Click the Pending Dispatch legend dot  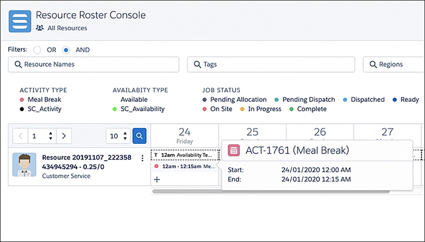pos(276,99)
